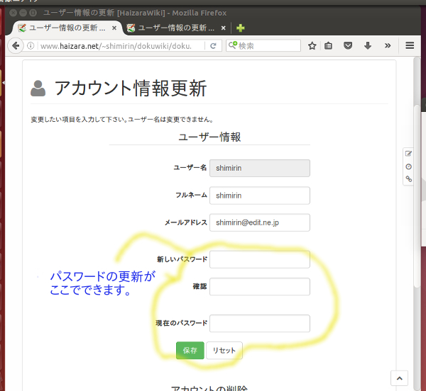Click the 現在のパスワード input field
The width and height of the screenshot is (426, 391).
(x=260, y=323)
